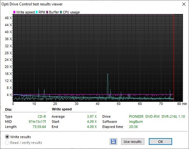
Task: Click the Average write speed 3.97 X value
Action: click(92, 116)
